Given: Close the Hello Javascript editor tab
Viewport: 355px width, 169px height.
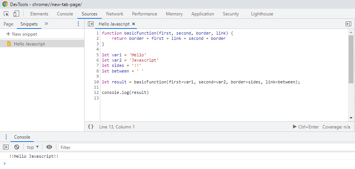Looking at the screenshot, I should coord(134,24).
